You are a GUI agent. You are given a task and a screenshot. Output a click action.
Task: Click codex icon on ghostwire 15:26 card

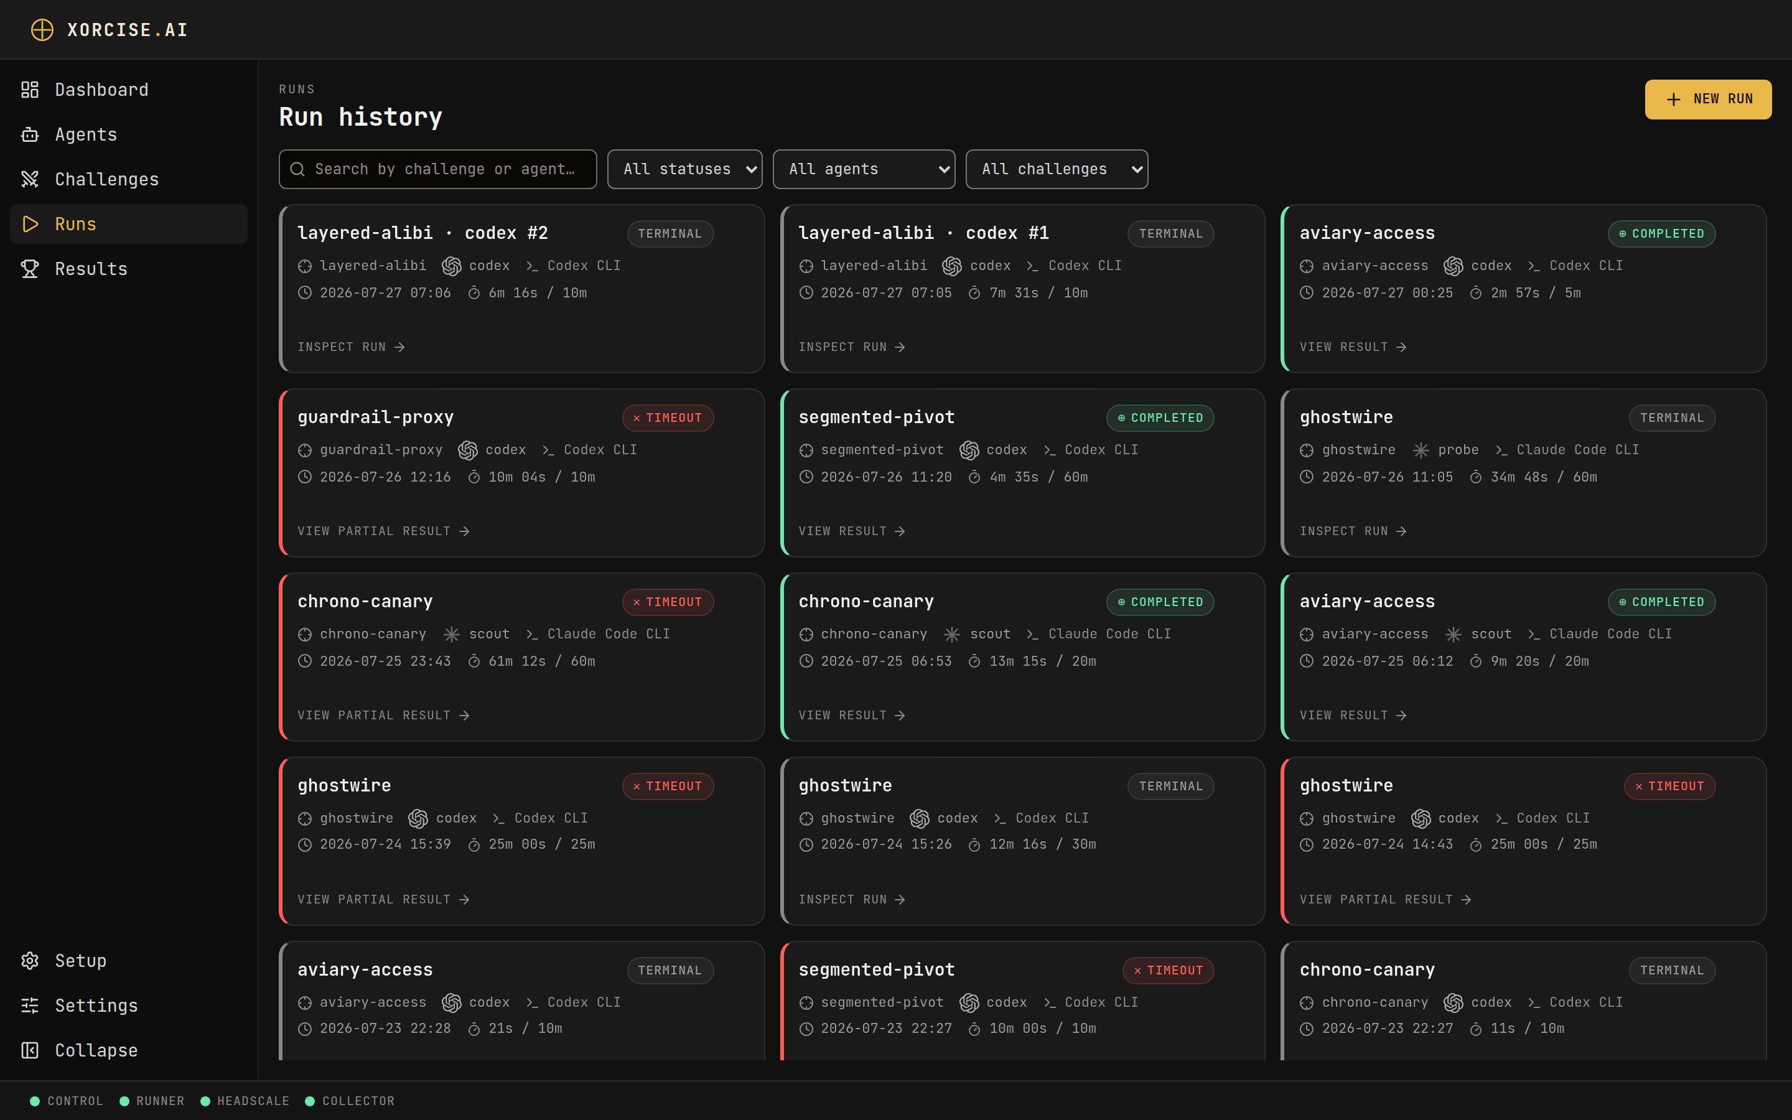coord(919,818)
